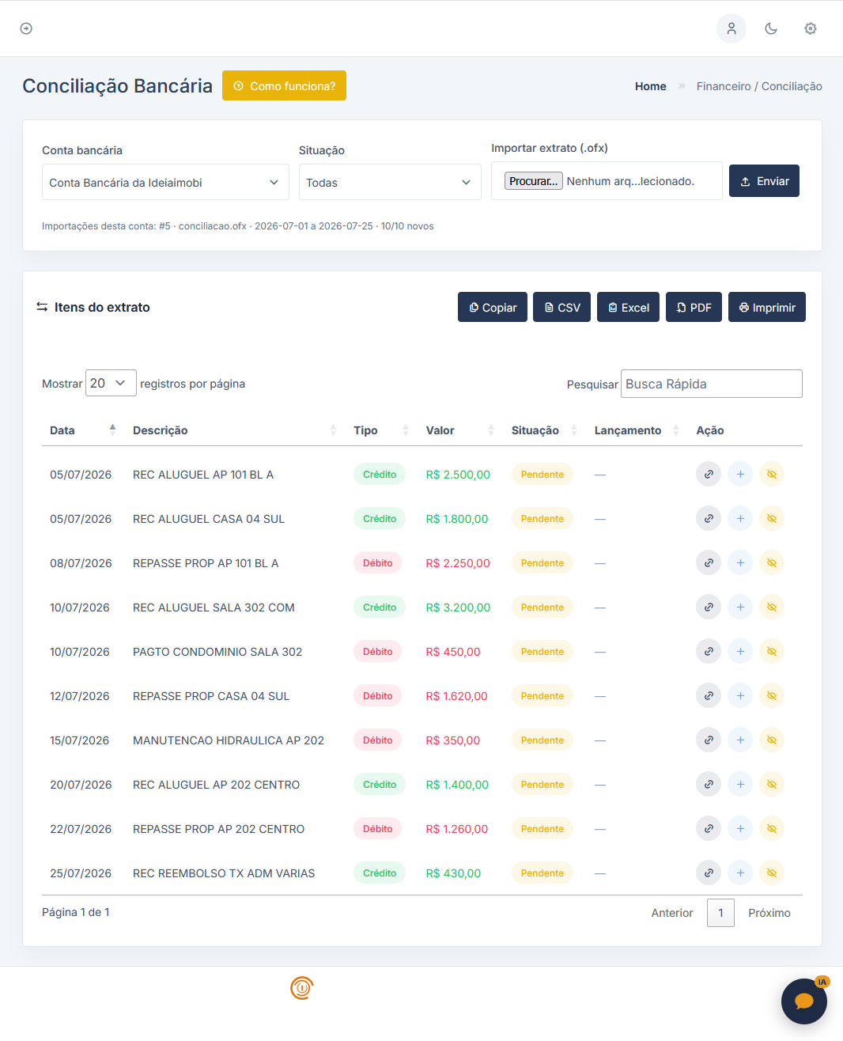Export the table as CSV
This screenshot has height=1041, width=843.
tap(561, 307)
